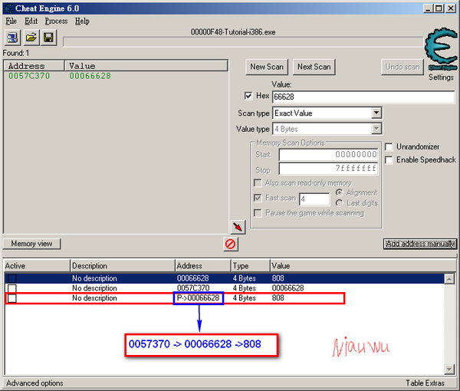Viewport: 460px width, 391px height.
Task: Click the Cheat Engine title bar icon
Action: click(9, 8)
